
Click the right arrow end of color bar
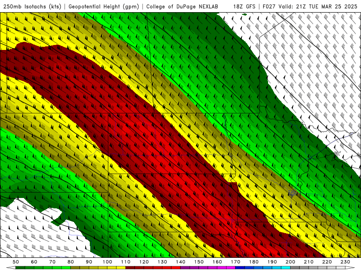[350, 268]
